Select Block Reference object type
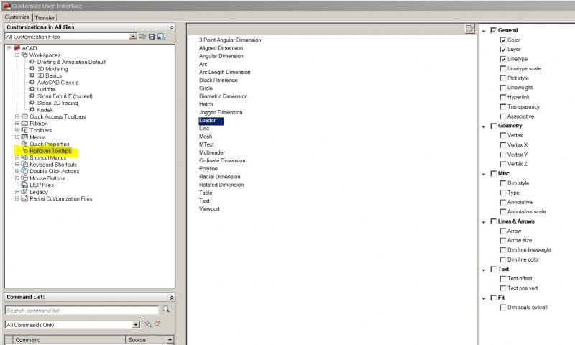Viewport: 575px width, 345px height. pos(218,80)
